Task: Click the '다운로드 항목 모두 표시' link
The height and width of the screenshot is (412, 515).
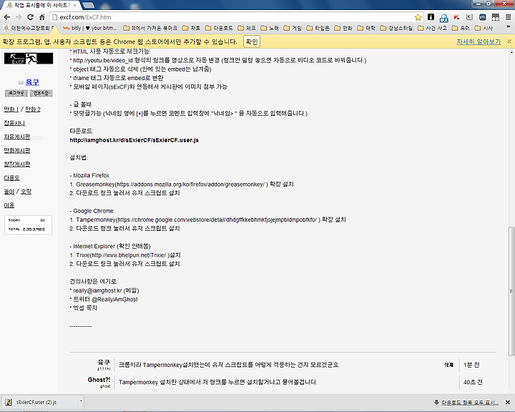Action: [x=470, y=403]
